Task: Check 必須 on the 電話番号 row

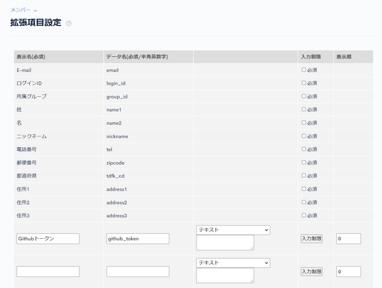Action: 304,149
